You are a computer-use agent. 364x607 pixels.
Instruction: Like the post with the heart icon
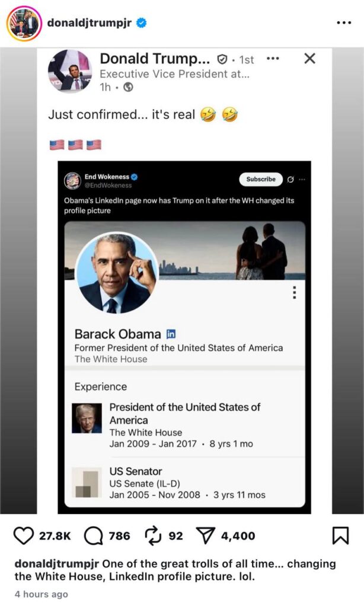24,536
